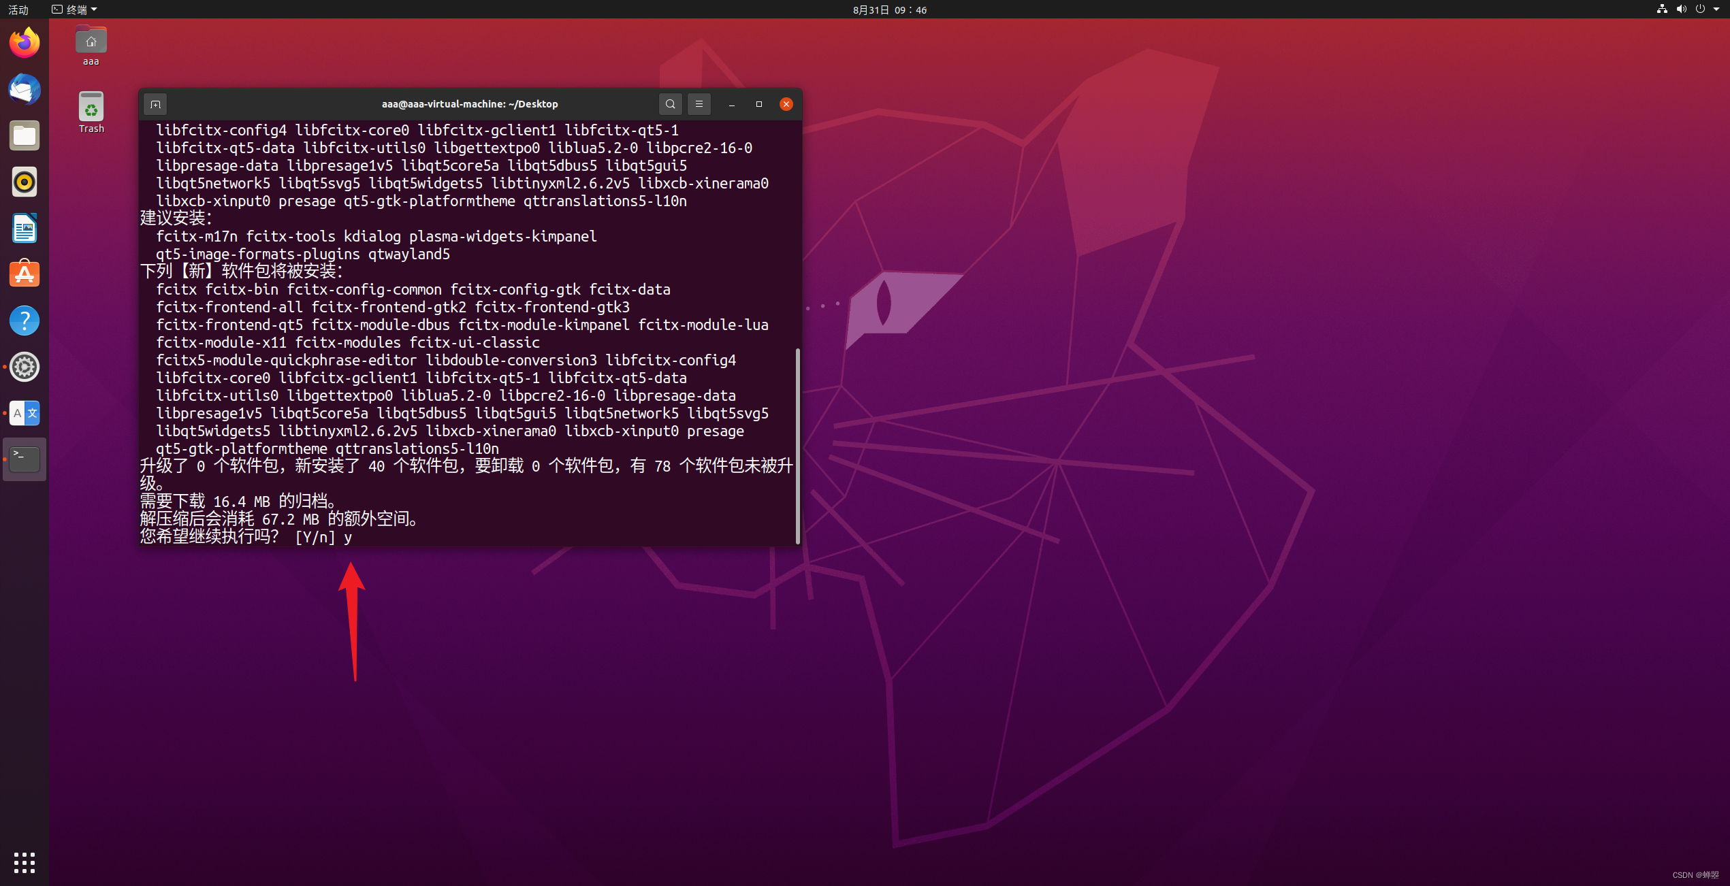Screen dimensions: 1730x886
Task: Launch Firefox from the dock
Action: pyautogui.click(x=25, y=43)
